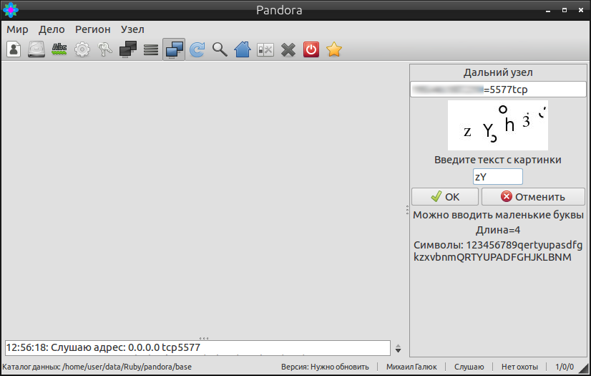
Task: Click 'Слушаю' status bar entry
Action: click(x=469, y=367)
